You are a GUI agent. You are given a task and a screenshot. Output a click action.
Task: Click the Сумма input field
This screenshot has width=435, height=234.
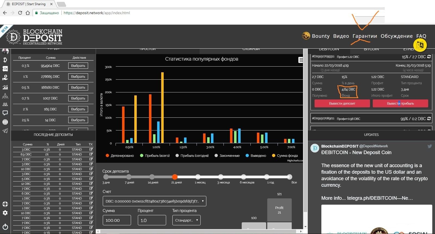point(117,220)
